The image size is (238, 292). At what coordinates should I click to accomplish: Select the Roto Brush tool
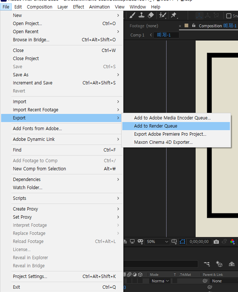(x=162, y=15)
